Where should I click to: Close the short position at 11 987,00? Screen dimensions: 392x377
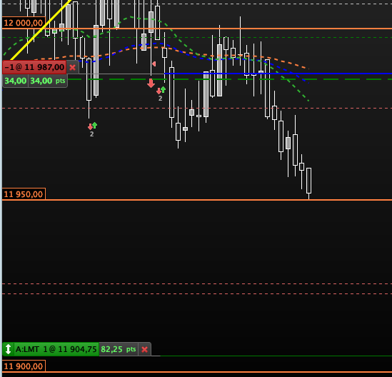pos(73,67)
